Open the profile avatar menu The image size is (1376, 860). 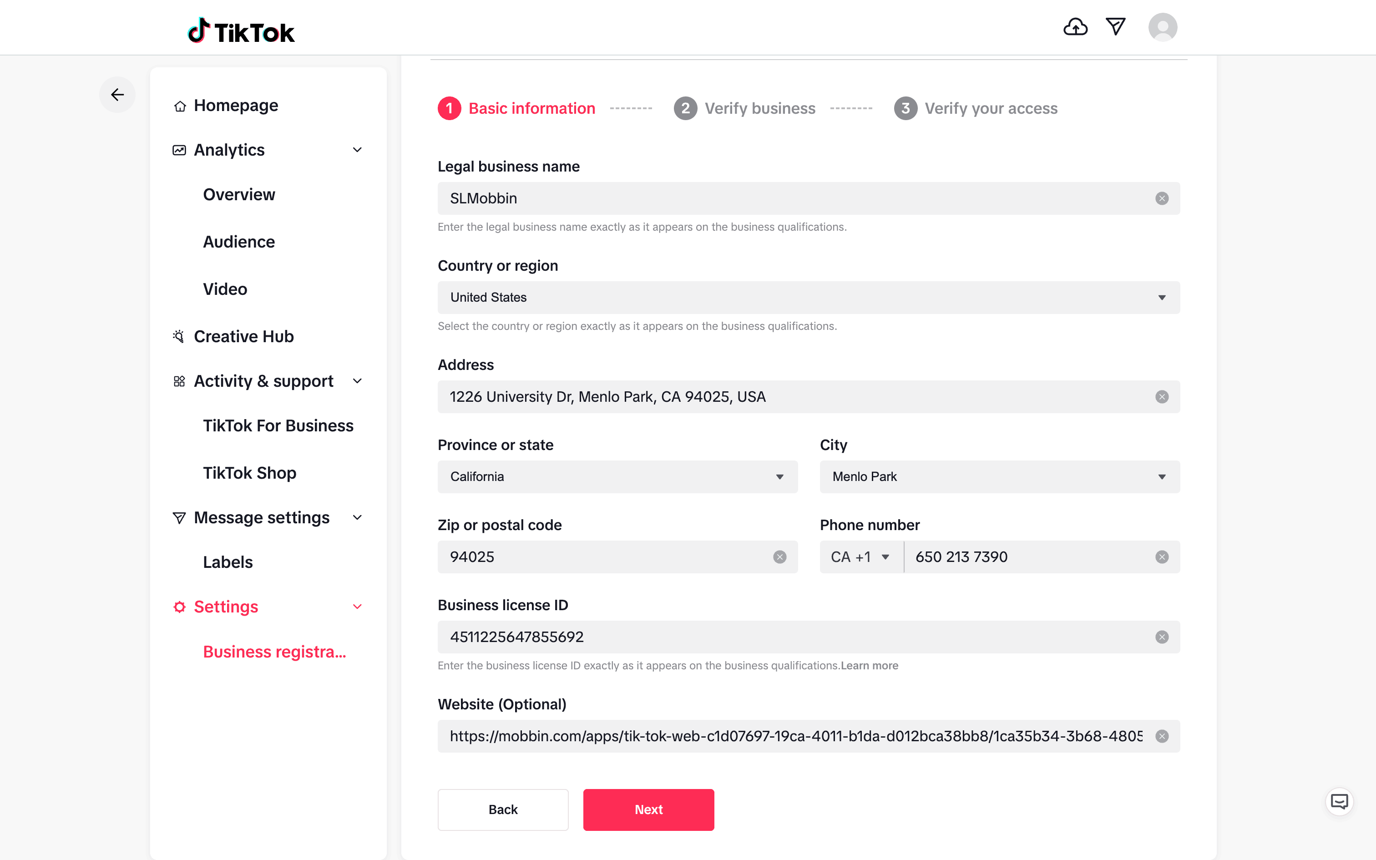1162,27
